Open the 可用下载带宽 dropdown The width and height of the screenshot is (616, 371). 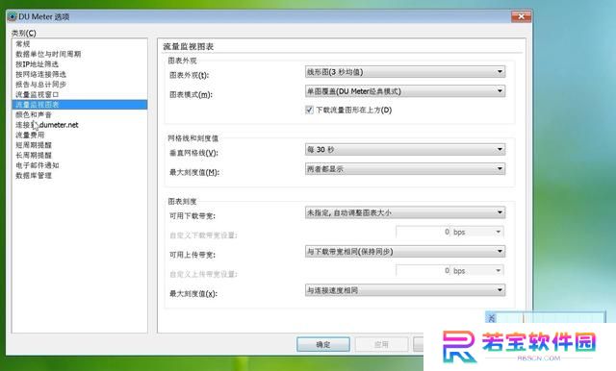pos(405,212)
